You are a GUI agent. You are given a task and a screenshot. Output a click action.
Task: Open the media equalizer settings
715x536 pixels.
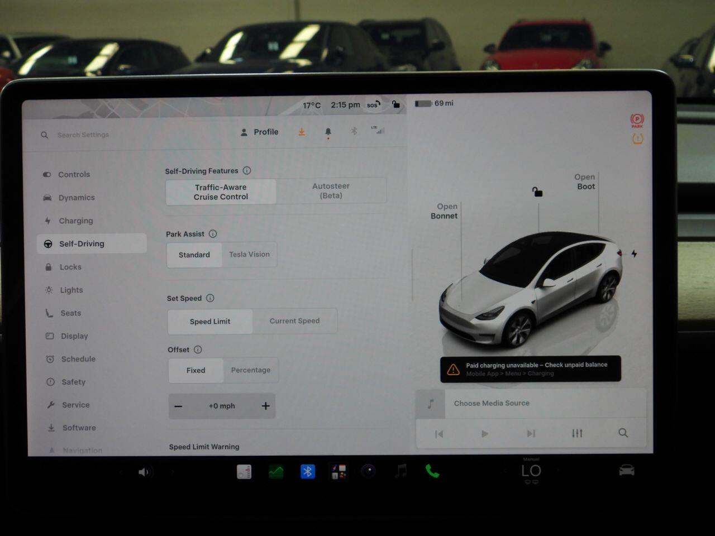[x=577, y=433]
